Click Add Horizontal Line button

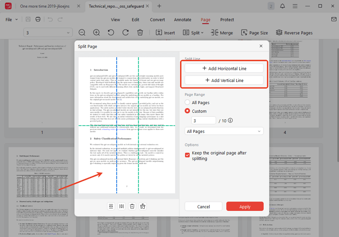(x=224, y=68)
